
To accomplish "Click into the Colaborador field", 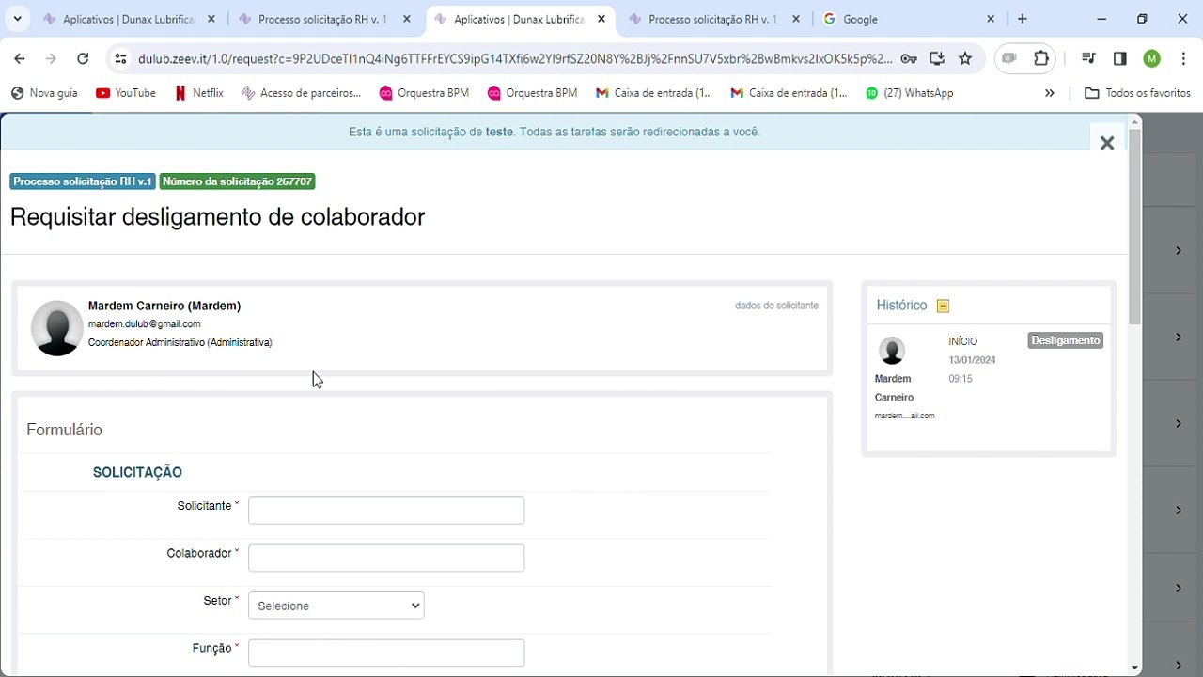I will (386, 558).
